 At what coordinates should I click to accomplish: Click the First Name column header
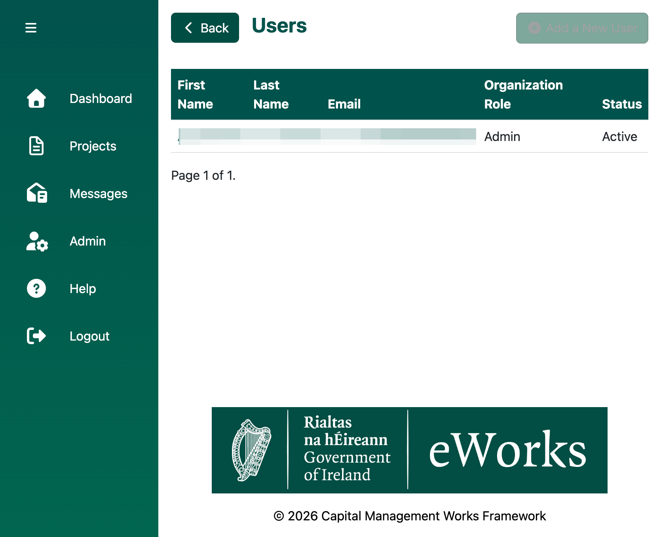tap(196, 94)
